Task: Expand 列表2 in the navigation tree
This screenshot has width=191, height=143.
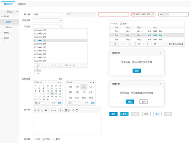Action: [x=2, y=33]
